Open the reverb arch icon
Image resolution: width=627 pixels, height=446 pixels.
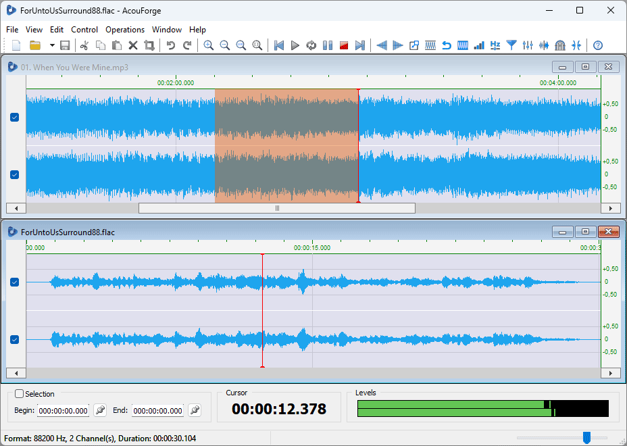[x=560, y=45]
